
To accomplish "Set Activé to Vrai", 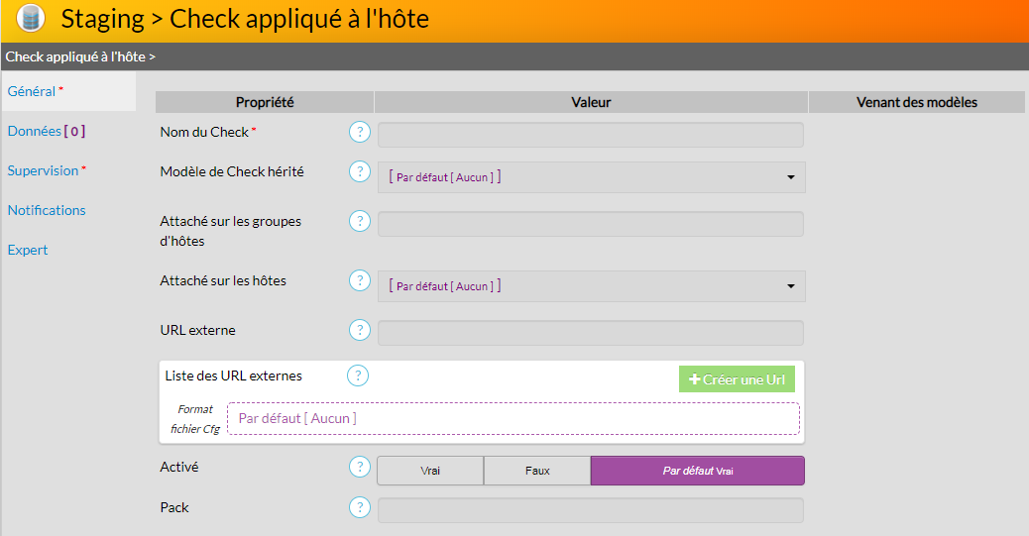I will pyautogui.click(x=430, y=471).
